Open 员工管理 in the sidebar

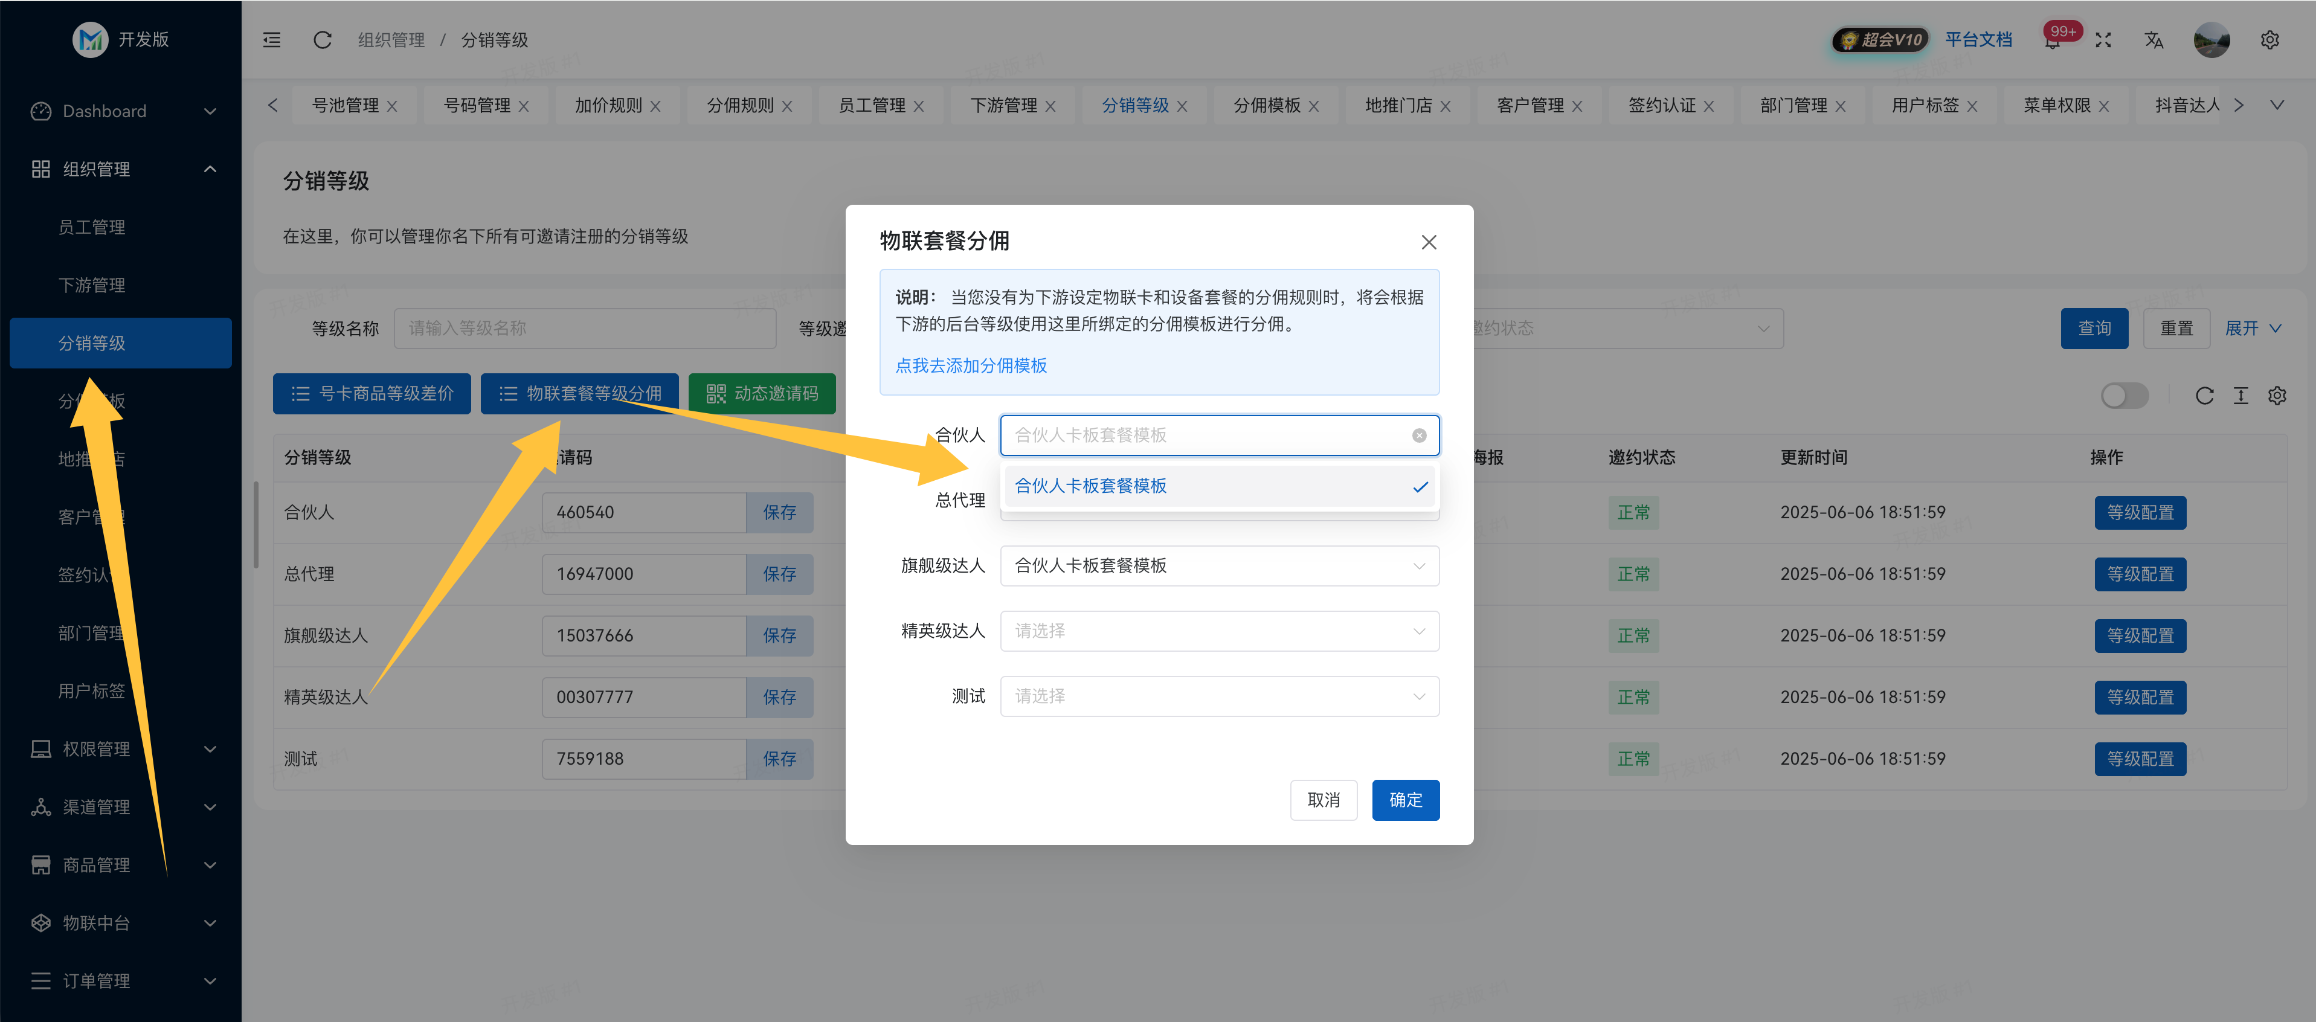coord(92,227)
